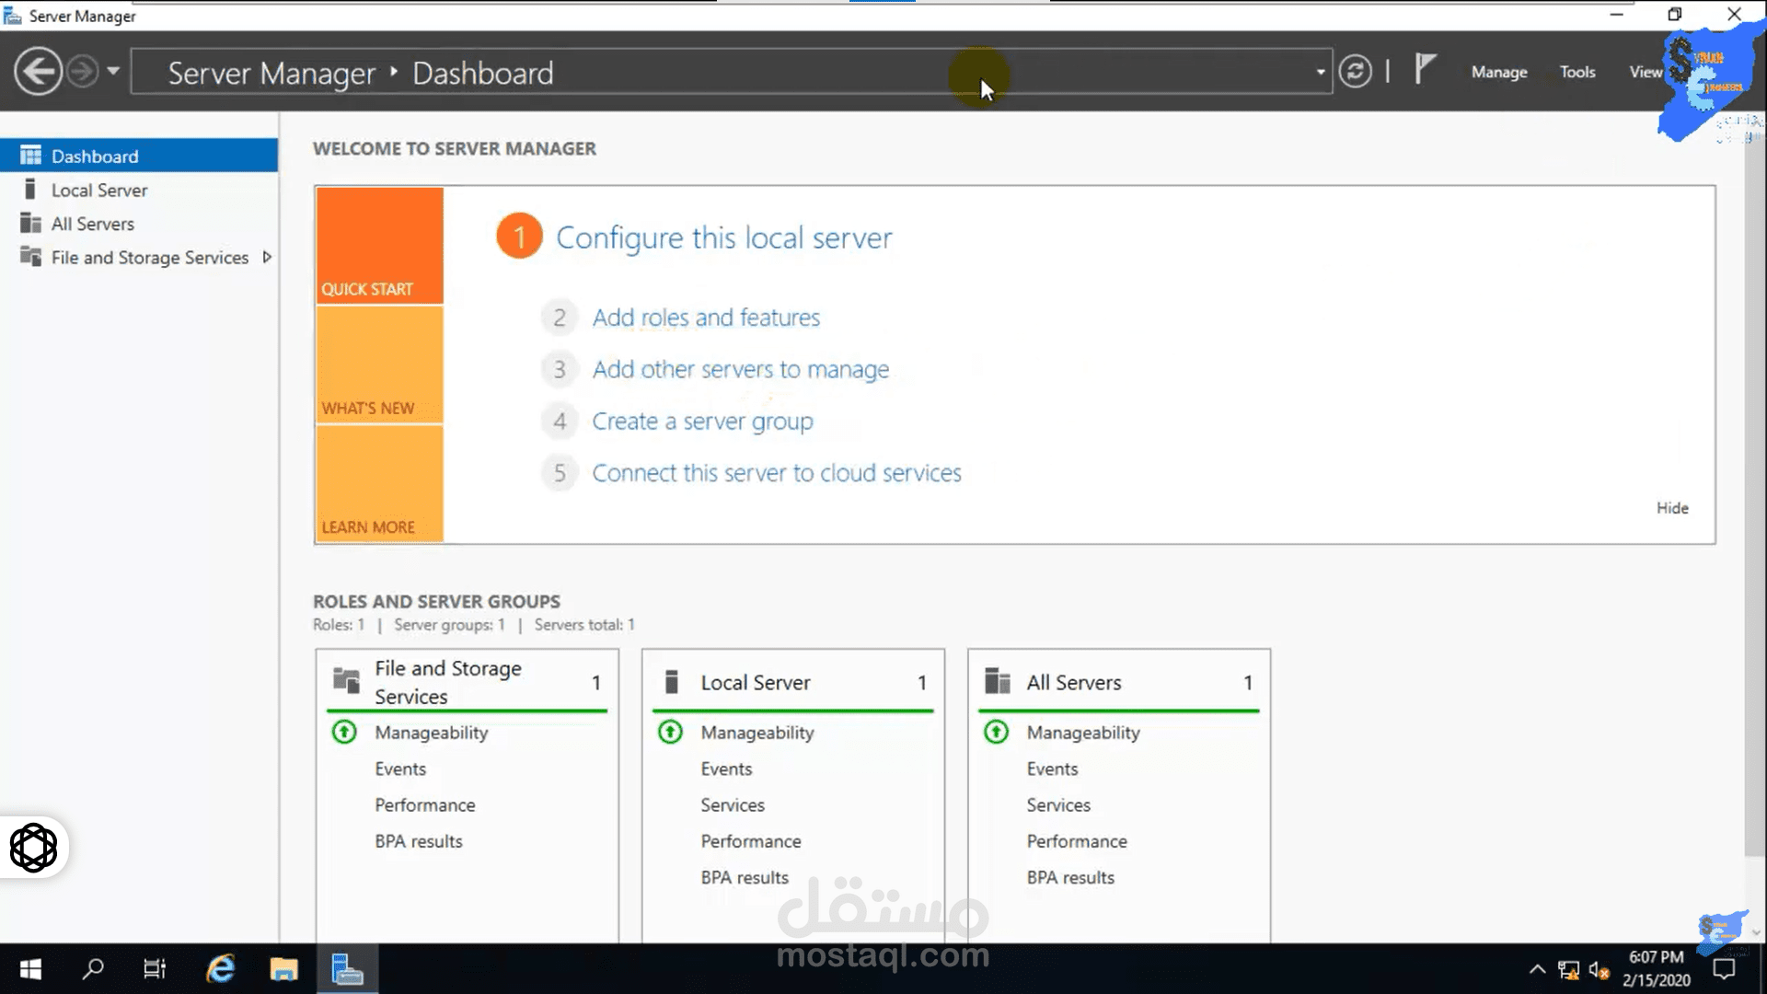Click Create a server group

702,421
